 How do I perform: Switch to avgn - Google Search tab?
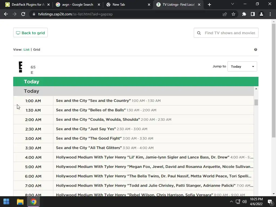pos(77,5)
